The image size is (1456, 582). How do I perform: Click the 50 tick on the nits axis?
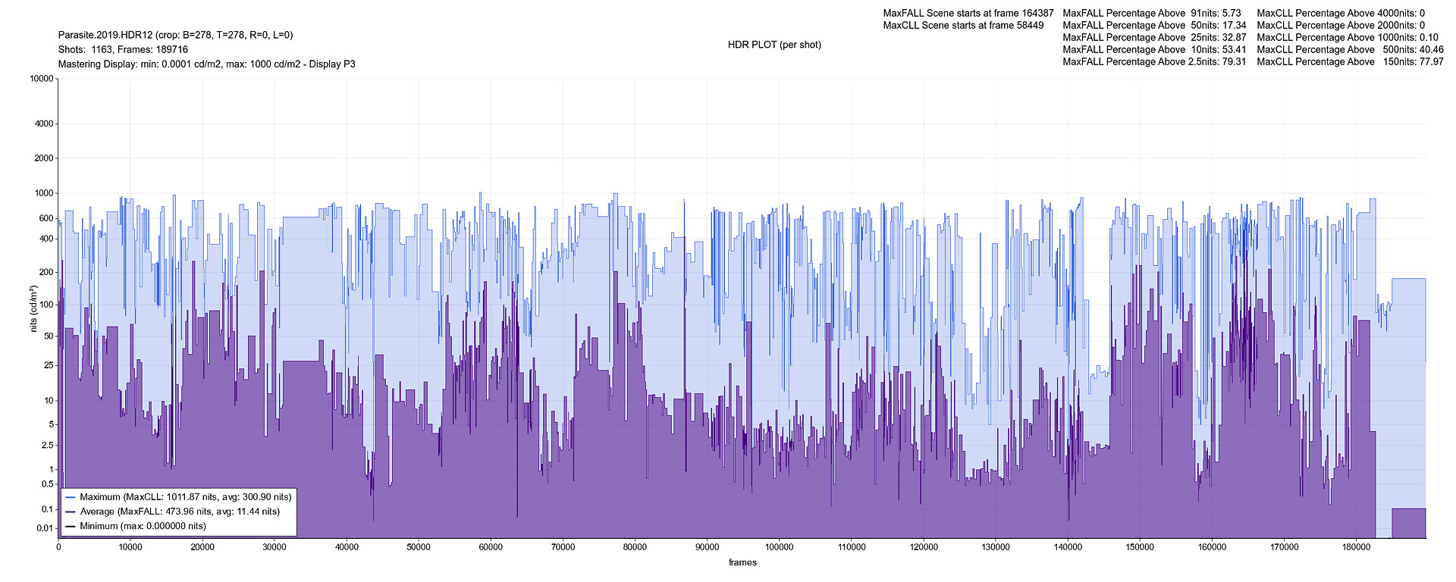click(x=49, y=336)
